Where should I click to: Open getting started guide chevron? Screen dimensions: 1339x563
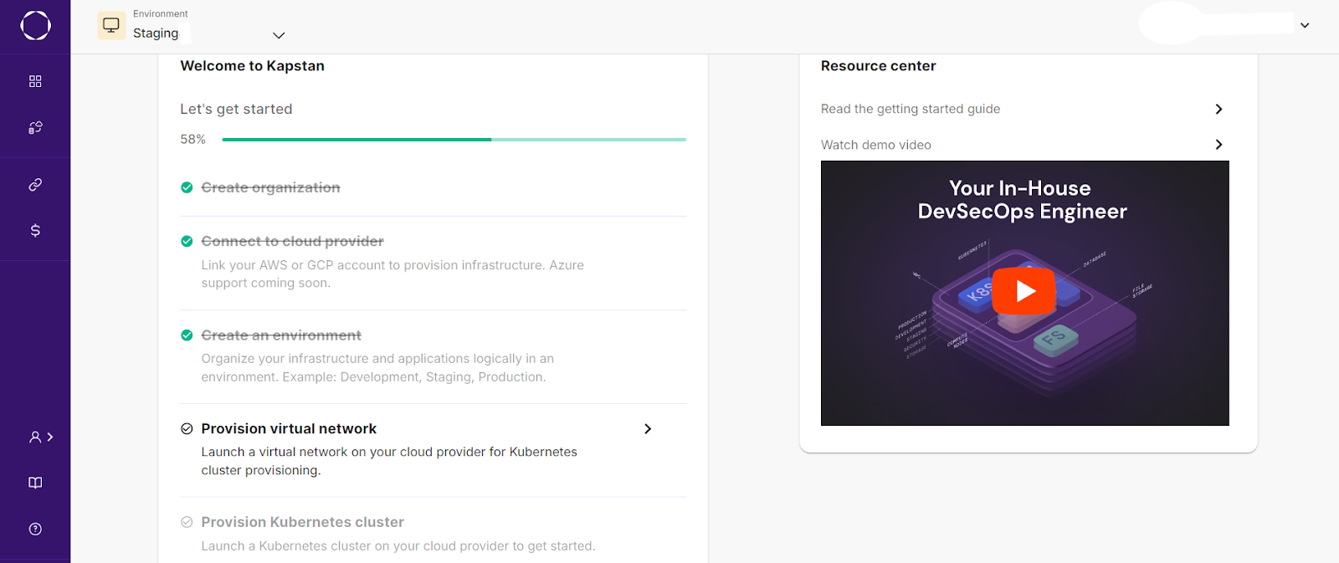pos(1218,109)
